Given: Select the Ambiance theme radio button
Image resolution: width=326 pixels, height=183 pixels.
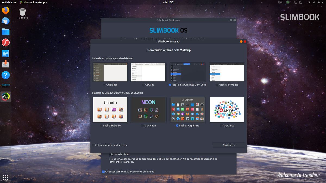Looking at the screenshot, I should pyautogui.click(x=104, y=85).
